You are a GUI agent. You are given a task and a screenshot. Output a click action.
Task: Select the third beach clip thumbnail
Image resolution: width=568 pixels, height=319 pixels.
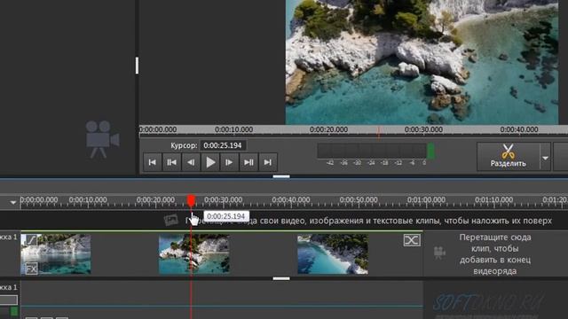click(333, 254)
